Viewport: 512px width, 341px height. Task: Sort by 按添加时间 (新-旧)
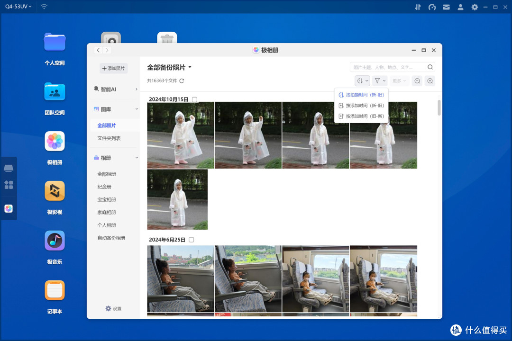pyautogui.click(x=361, y=106)
